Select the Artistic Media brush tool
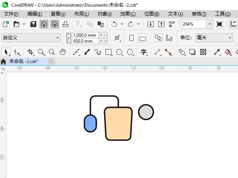Screen dimensions: 238x178 coord(87,52)
